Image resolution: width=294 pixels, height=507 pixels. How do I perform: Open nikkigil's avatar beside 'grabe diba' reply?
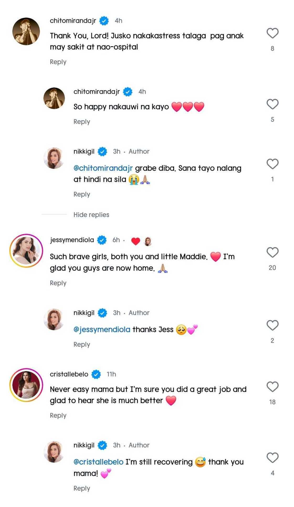(54, 158)
